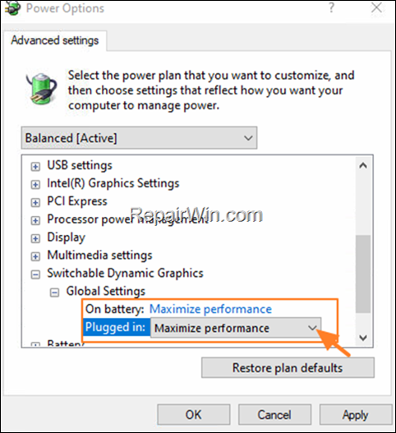
Task: Select the Advanced settings tab
Action: tap(55, 40)
